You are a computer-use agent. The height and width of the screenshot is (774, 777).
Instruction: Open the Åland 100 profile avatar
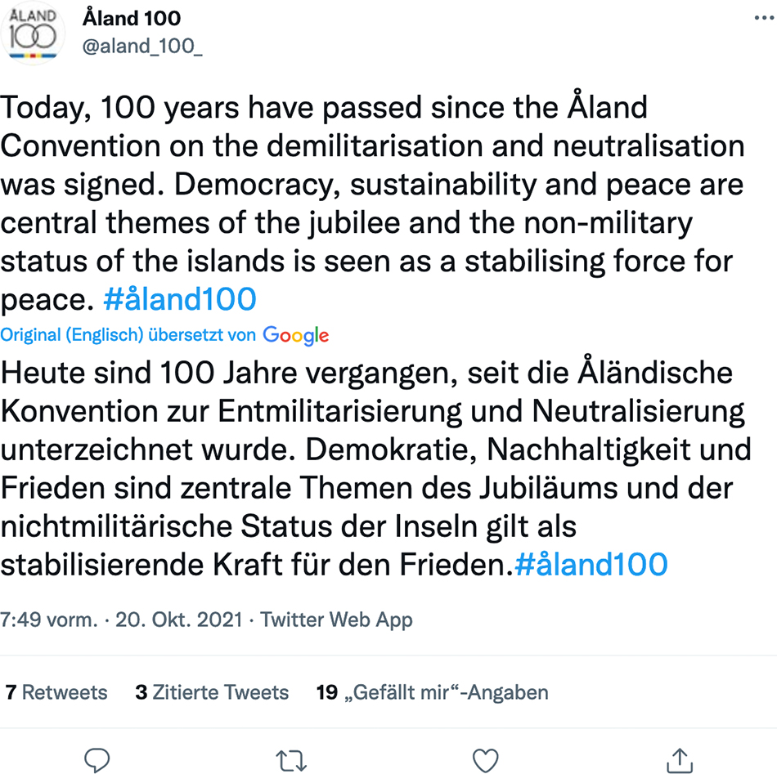point(32,33)
